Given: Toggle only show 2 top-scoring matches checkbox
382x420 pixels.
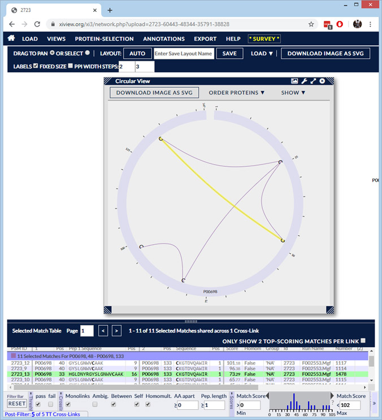Looking at the screenshot, I should click(363, 340).
